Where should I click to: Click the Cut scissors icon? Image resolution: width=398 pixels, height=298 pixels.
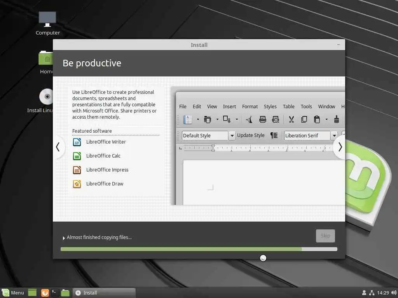point(292,120)
